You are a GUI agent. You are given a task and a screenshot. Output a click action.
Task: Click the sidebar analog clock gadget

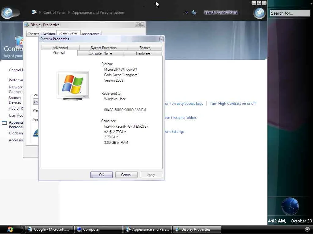pos(290,206)
